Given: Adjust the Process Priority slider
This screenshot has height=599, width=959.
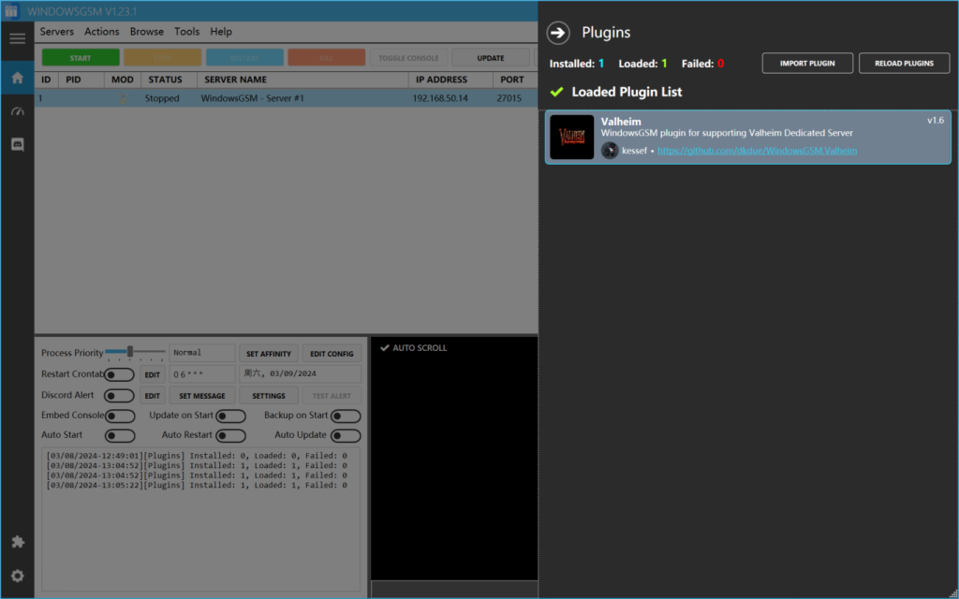Looking at the screenshot, I should 130,352.
